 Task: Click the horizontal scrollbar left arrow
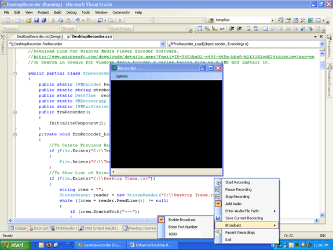click(x=10, y=220)
